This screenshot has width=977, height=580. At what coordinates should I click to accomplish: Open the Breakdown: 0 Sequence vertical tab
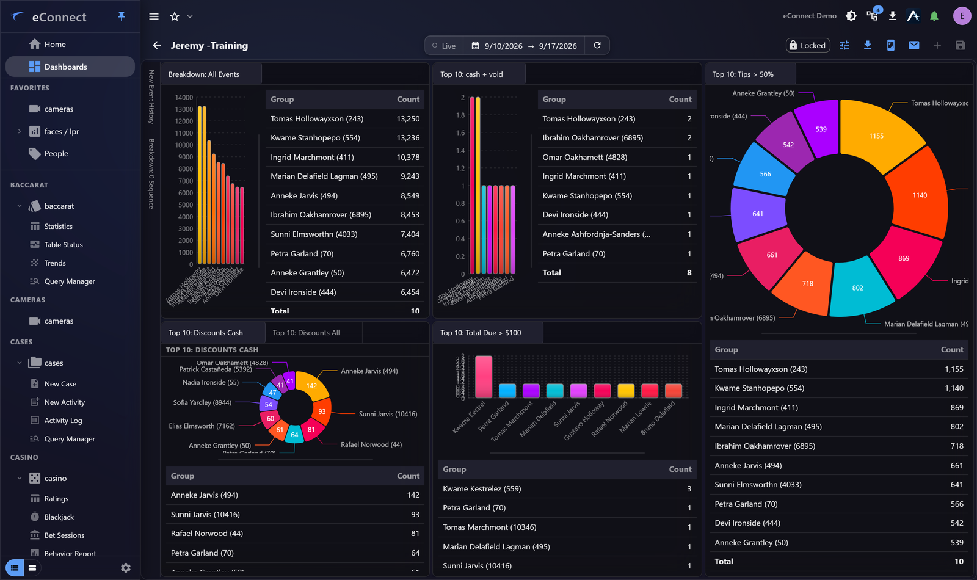coord(151,174)
